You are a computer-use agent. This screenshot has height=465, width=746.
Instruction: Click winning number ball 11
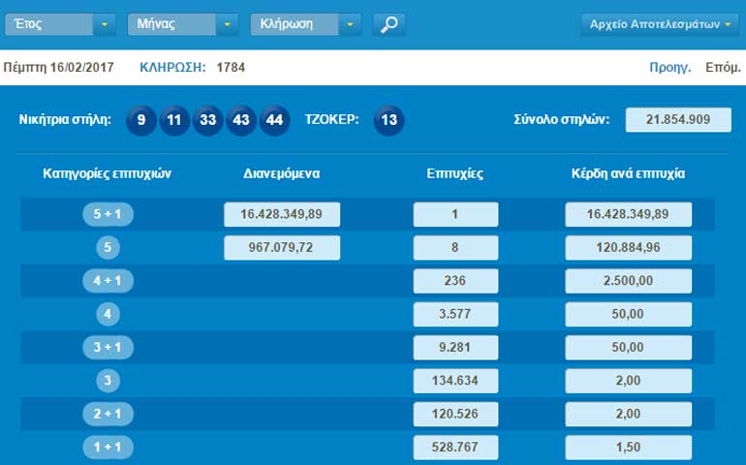pyautogui.click(x=174, y=120)
